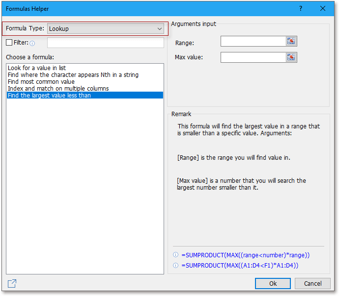Open the Formula Type dropdown
This screenshot has height=296, width=339.
105,29
